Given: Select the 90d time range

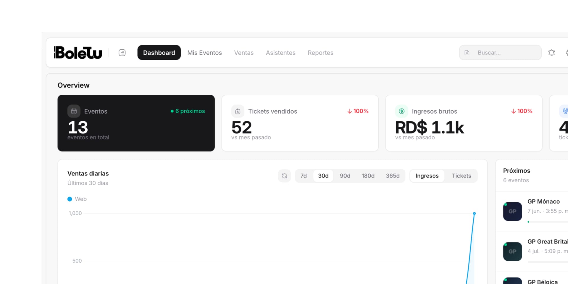Looking at the screenshot, I should coord(345,176).
